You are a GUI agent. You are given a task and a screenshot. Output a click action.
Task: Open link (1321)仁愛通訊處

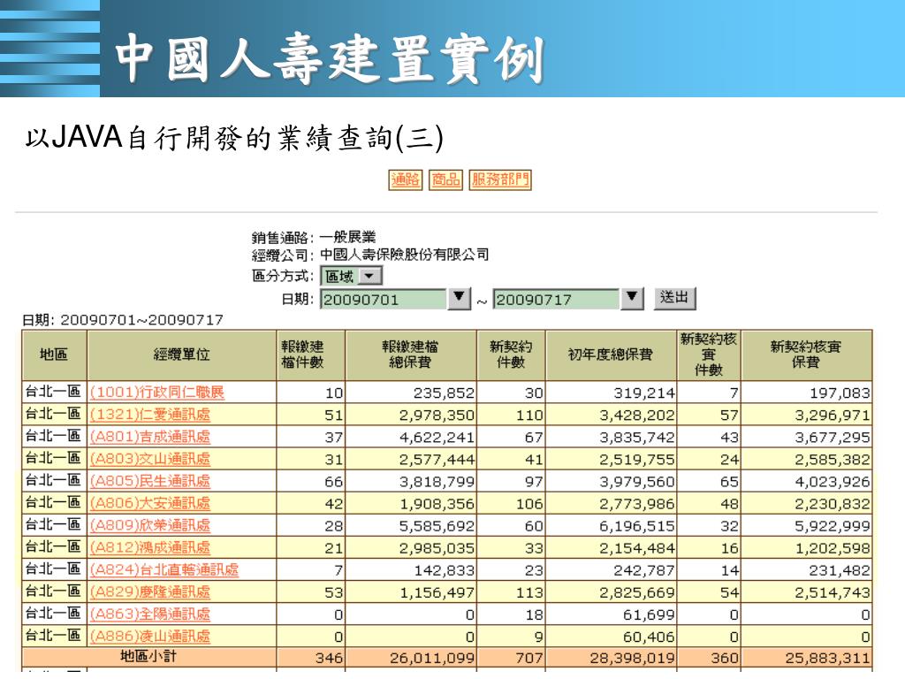pos(150,415)
